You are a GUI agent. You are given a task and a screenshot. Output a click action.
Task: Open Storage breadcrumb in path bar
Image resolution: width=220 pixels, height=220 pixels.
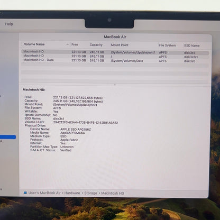(x=90, y=193)
